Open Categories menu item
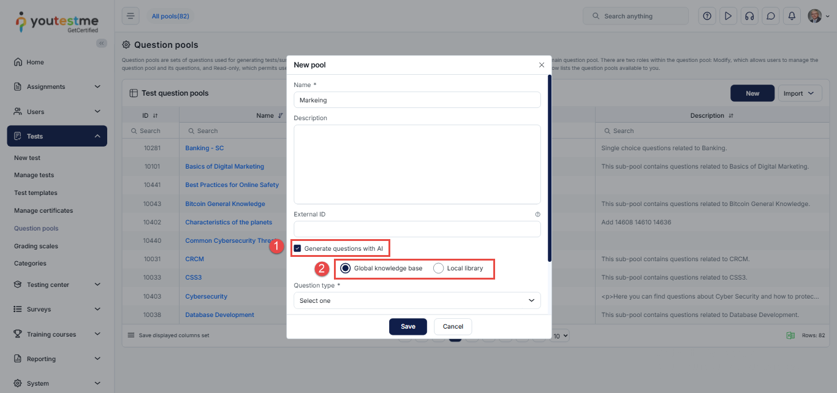This screenshot has height=393, width=837. coord(30,263)
